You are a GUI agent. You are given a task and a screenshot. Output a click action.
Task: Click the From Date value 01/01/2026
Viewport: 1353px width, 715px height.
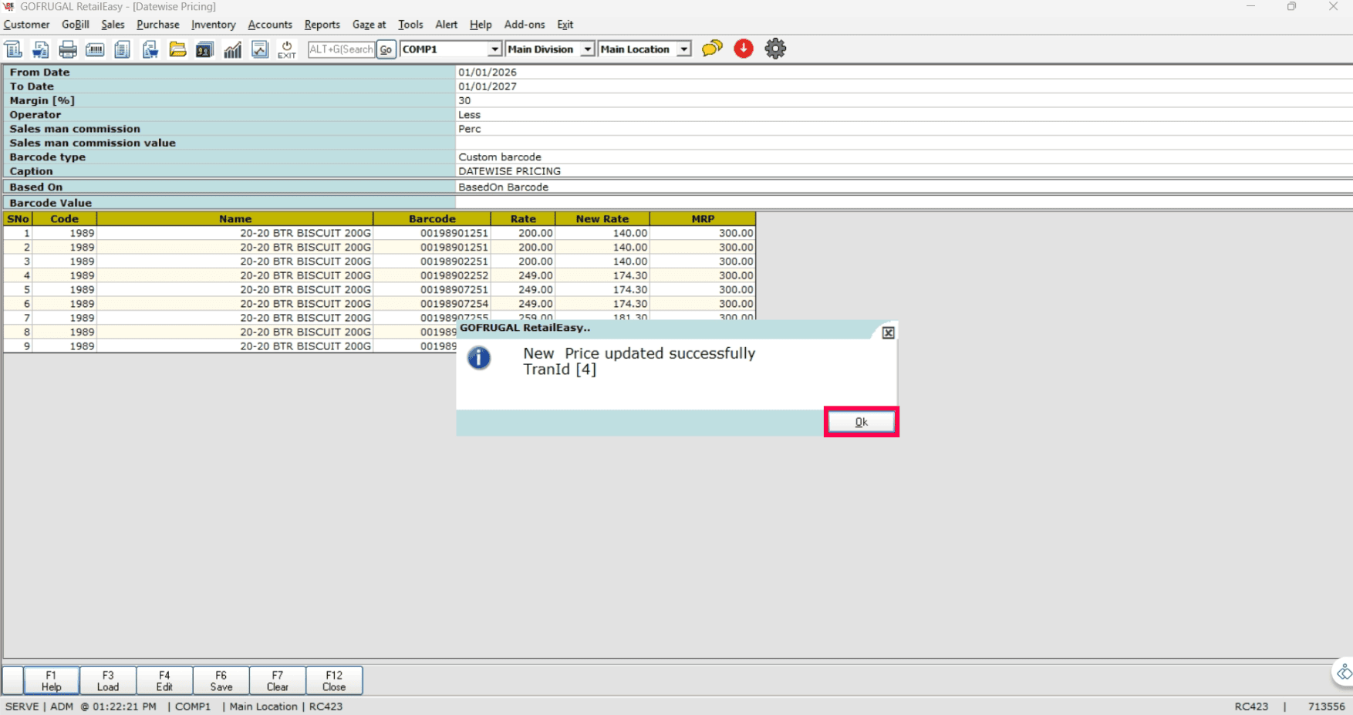488,73
